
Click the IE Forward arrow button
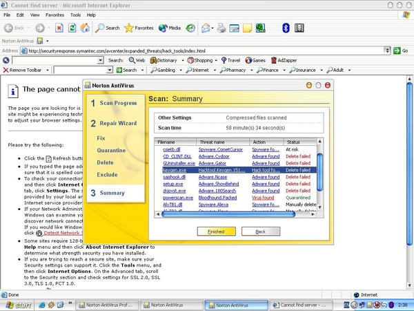point(40,28)
